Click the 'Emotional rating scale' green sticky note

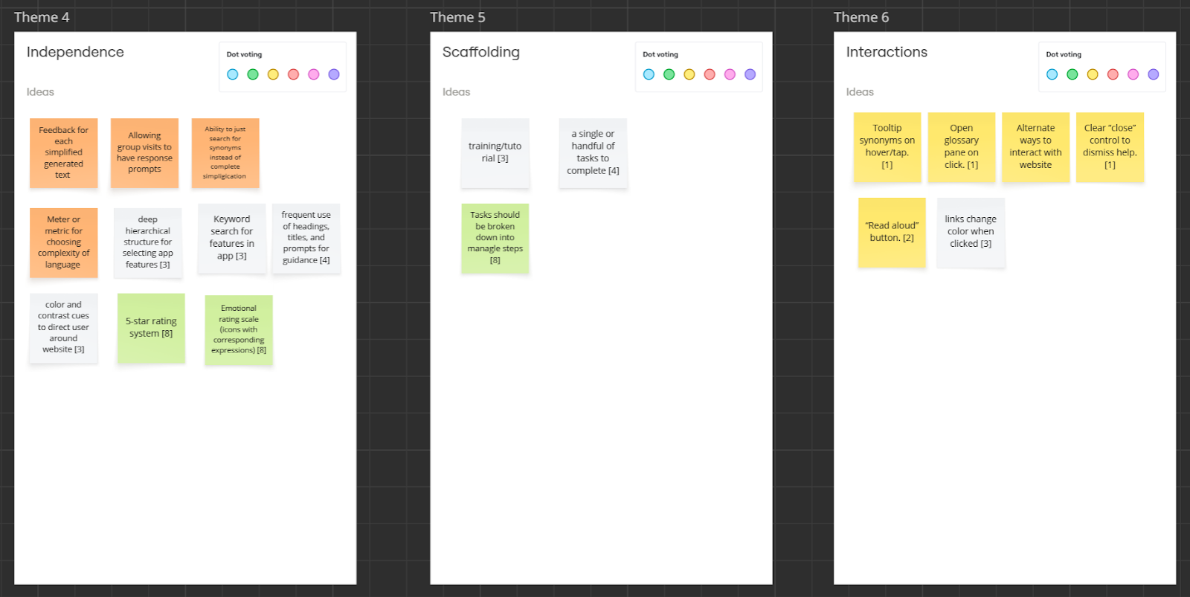click(239, 329)
